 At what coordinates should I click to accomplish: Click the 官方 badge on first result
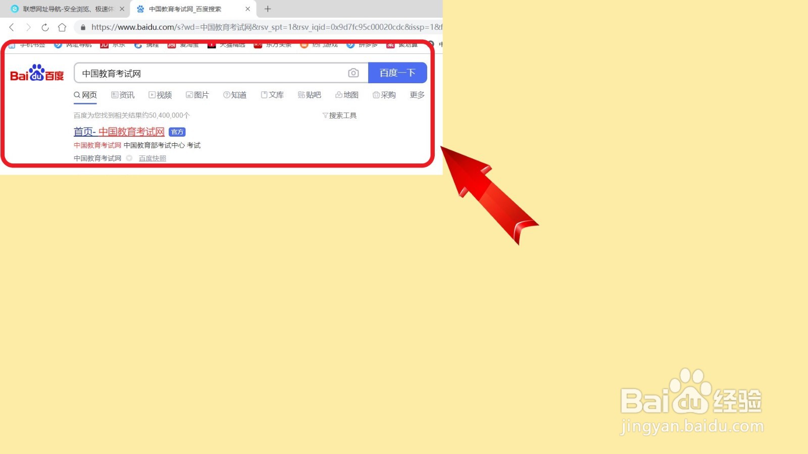point(177,132)
